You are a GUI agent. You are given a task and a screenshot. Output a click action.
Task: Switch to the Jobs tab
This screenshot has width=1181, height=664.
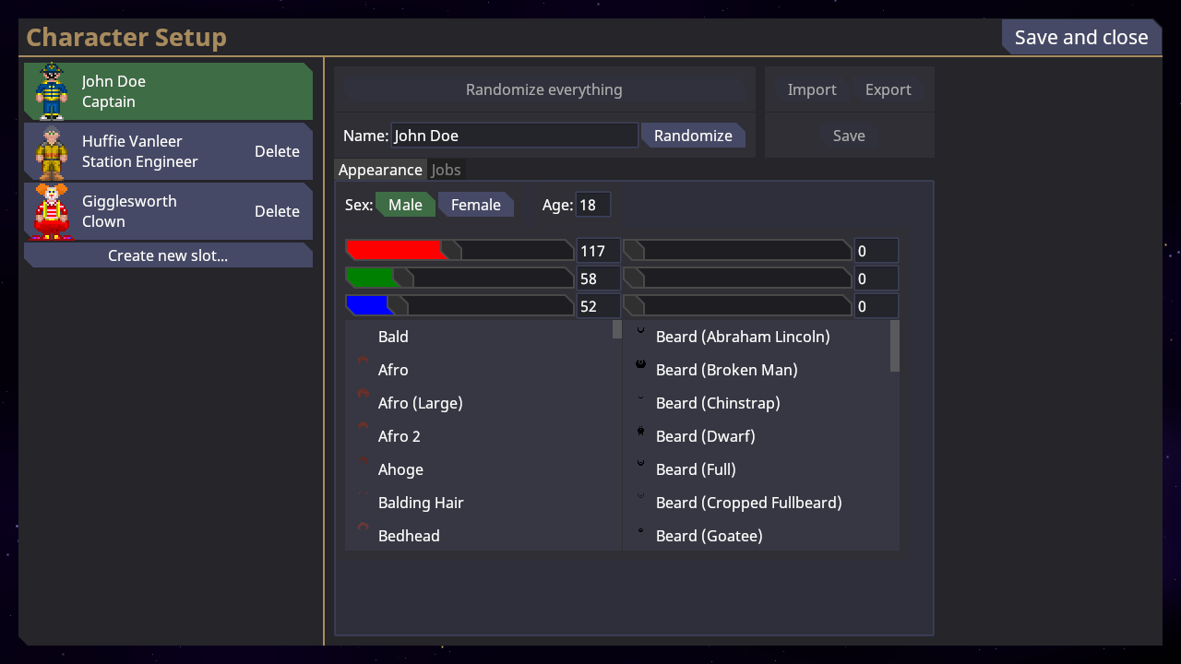pos(447,170)
